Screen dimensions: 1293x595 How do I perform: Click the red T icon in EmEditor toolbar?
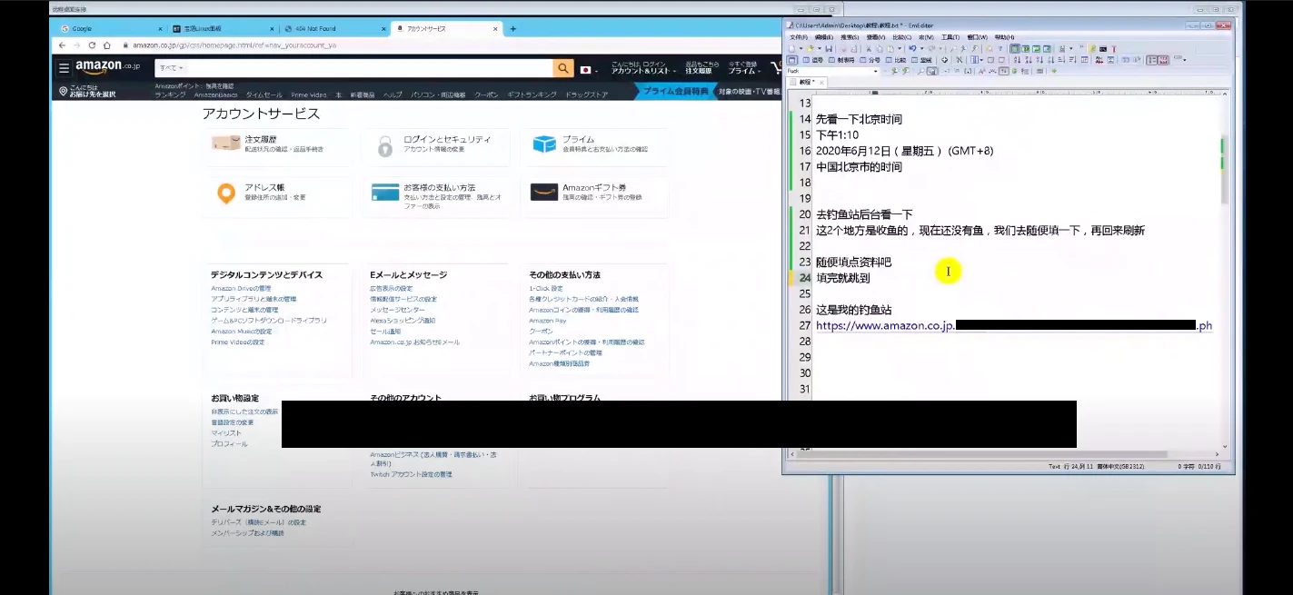(1114, 48)
